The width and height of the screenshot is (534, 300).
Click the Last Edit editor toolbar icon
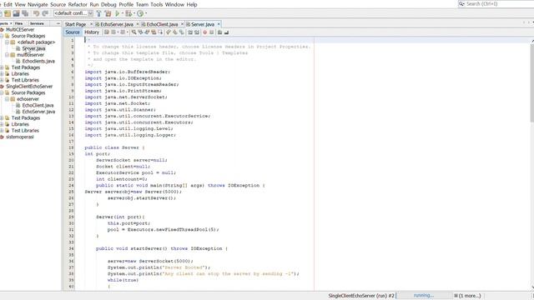point(107,32)
